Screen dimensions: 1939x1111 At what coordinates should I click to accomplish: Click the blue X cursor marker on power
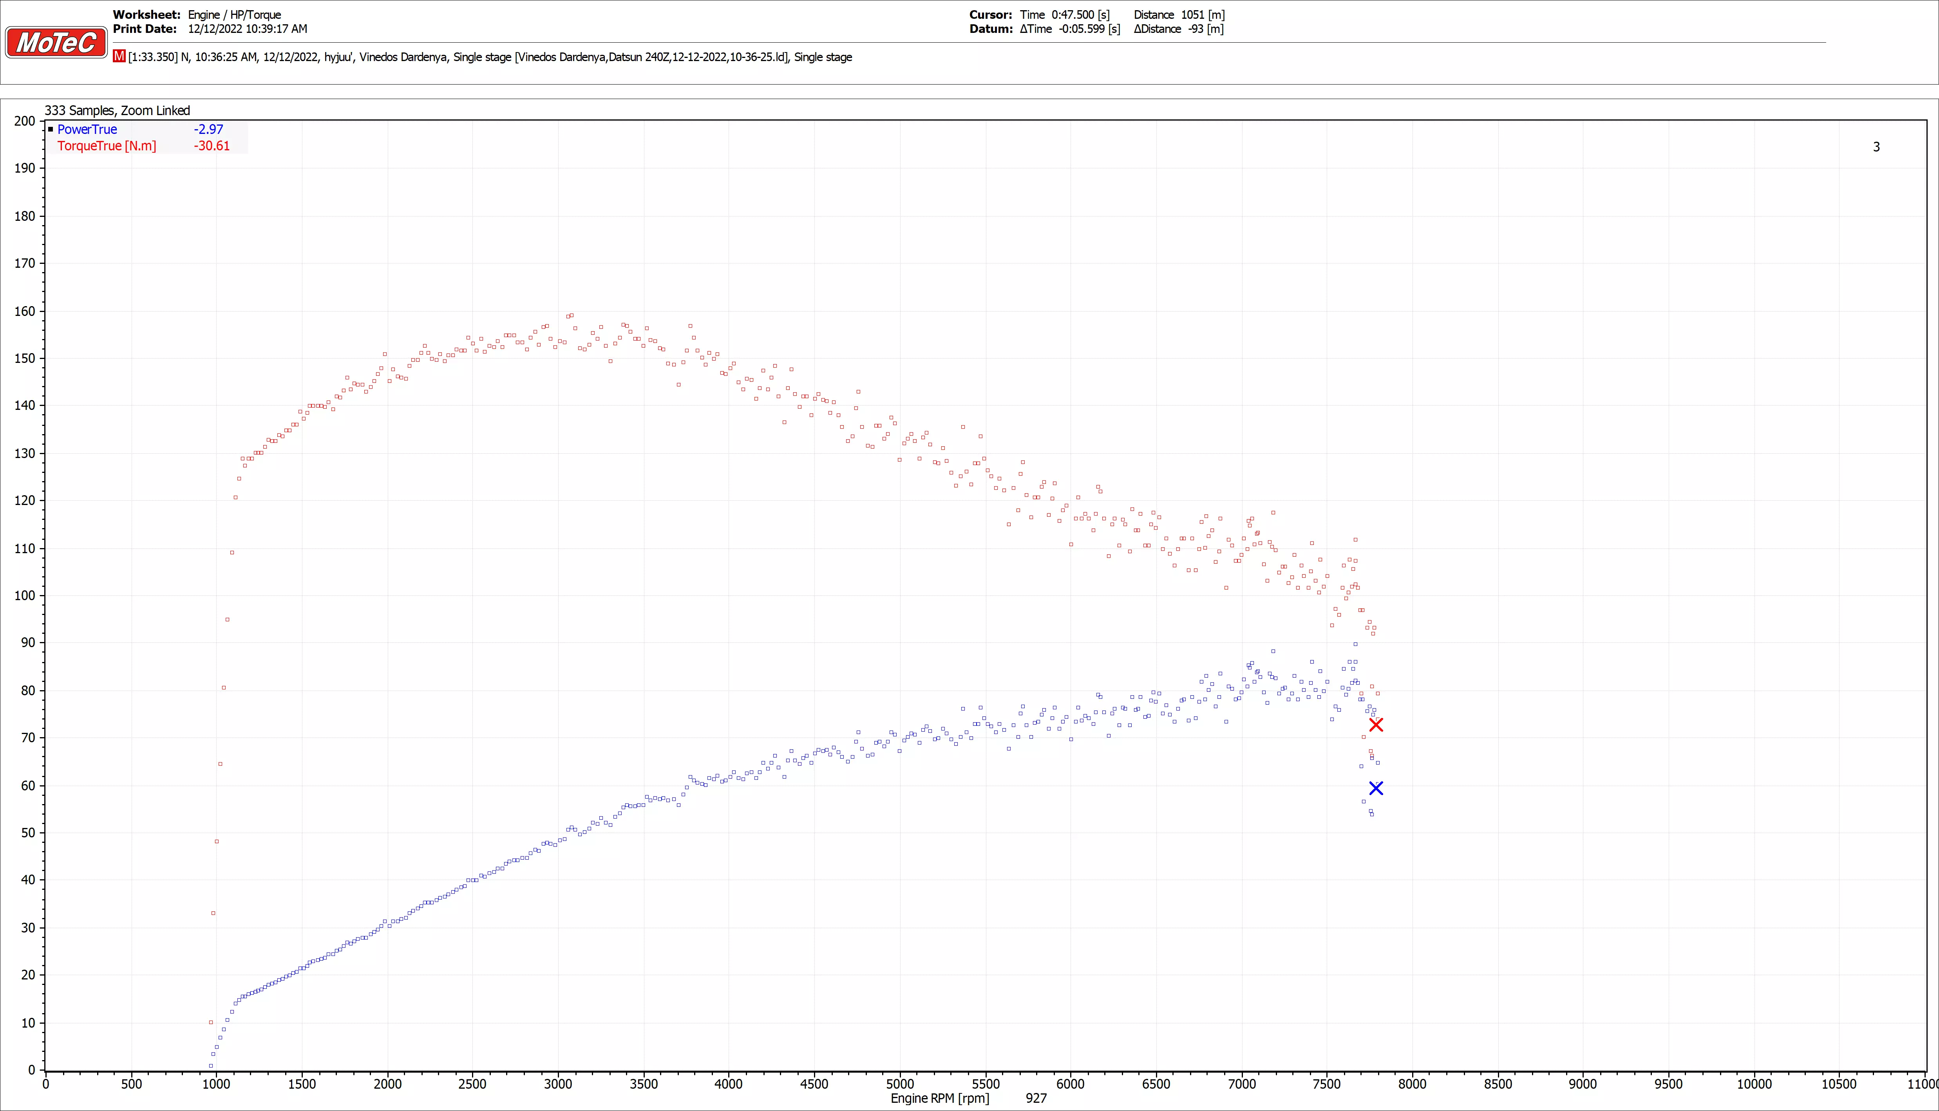1376,788
